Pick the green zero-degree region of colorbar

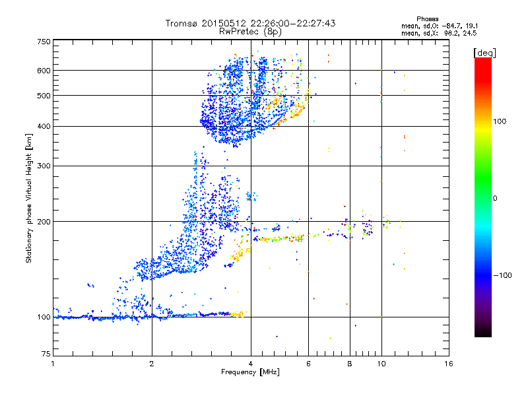pyautogui.click(x=483, y=198)
